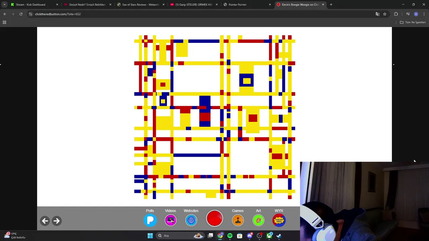Select the Electric Boogie Woogie tab
Screen dimensions: 429x241
tap(300, 5)
